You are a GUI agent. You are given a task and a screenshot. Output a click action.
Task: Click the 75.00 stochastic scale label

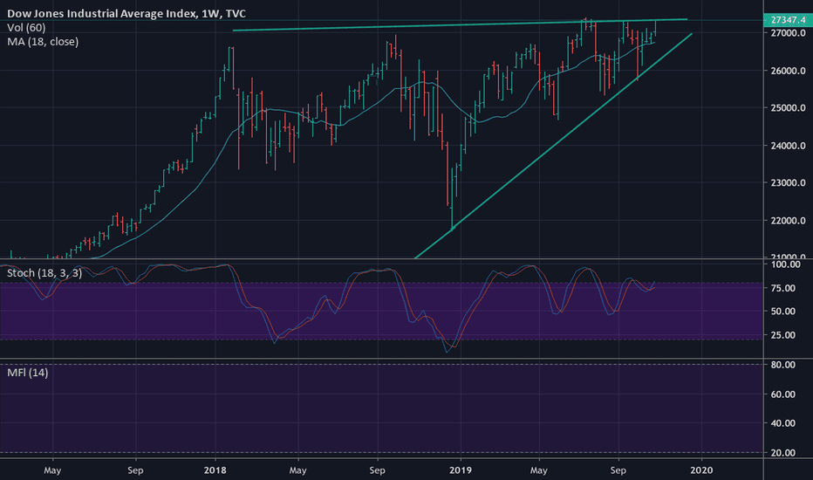[783, 288]
